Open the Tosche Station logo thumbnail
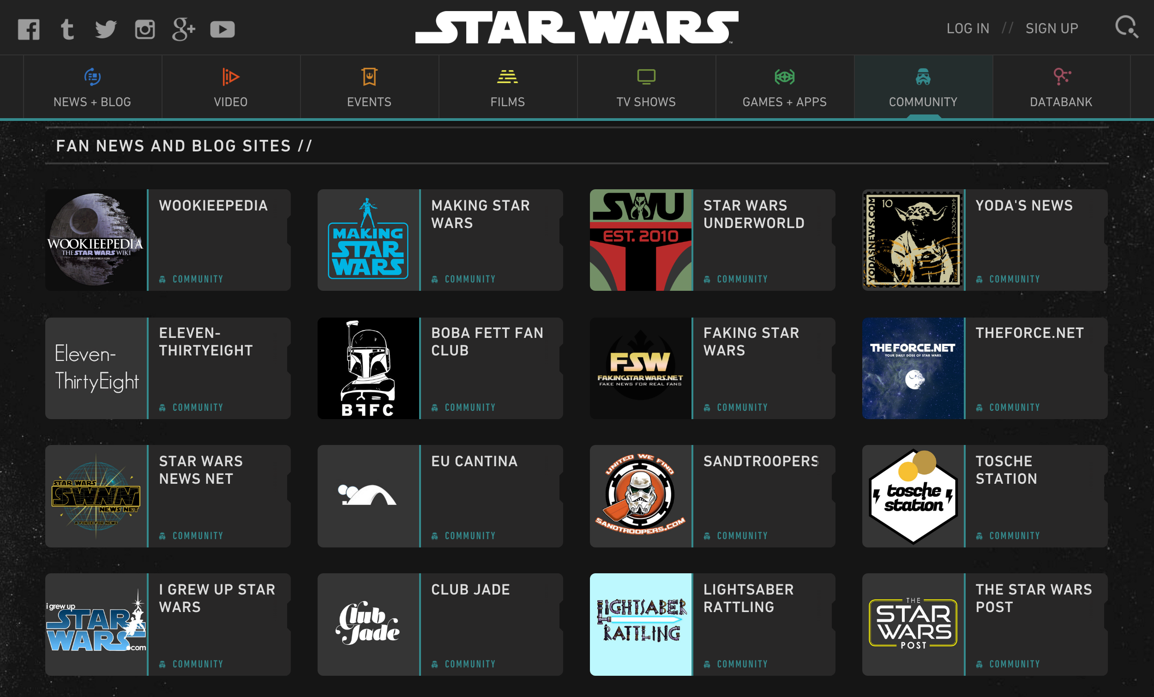Viewport: 1154px width, 697px height. (913, 496)
